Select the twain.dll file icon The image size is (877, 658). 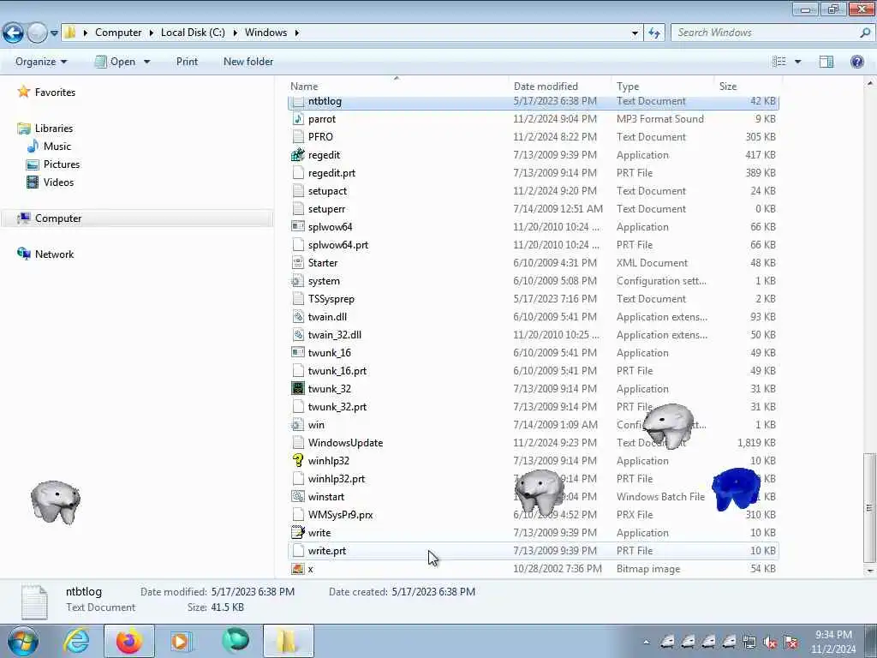298,317
